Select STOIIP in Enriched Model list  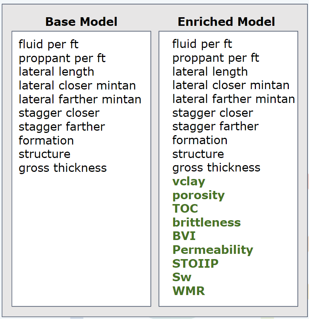pos(195,264)
